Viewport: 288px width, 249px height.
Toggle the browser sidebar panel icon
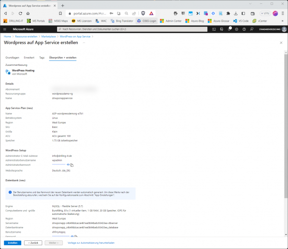243,13
